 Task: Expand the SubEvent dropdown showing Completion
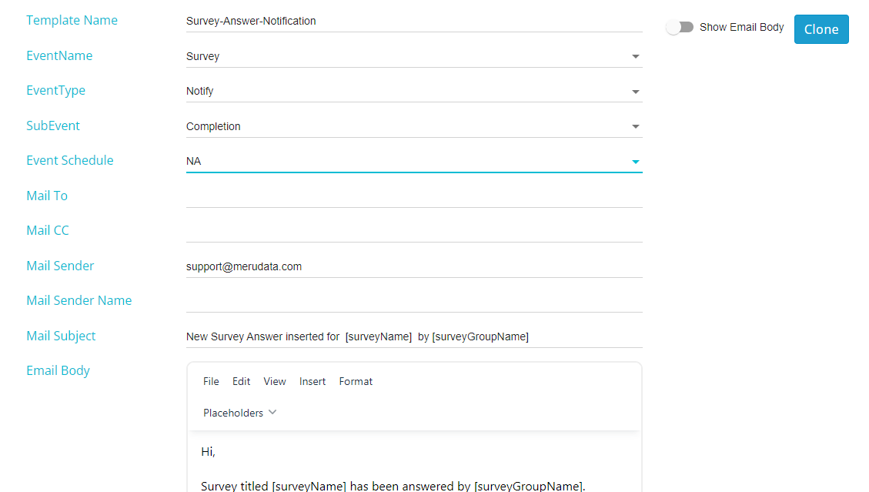[414, 126]
